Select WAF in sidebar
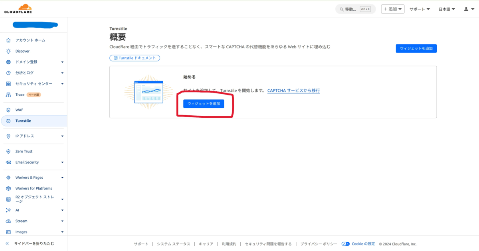The height and width of the screenshot is (251, 479). click(x=19, y=110)
